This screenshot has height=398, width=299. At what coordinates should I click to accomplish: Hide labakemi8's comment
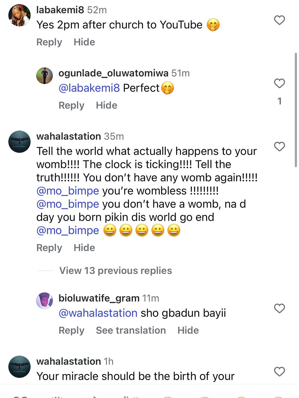point(84,42)
